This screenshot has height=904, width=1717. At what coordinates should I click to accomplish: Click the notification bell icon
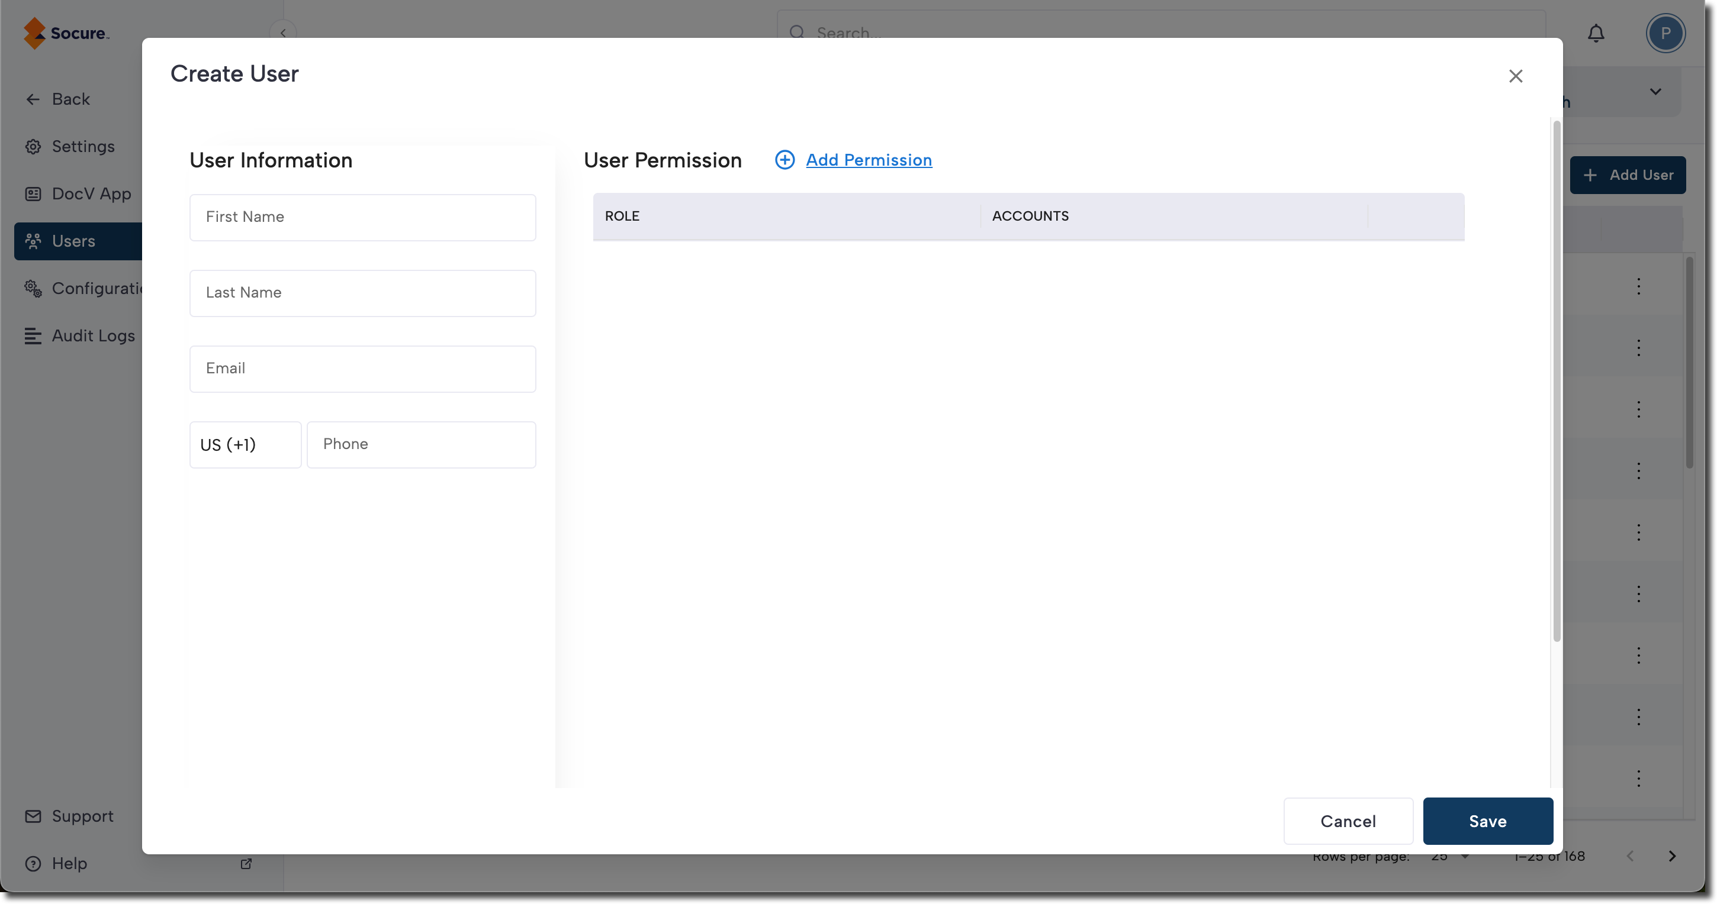click(x=1596, y=33)
